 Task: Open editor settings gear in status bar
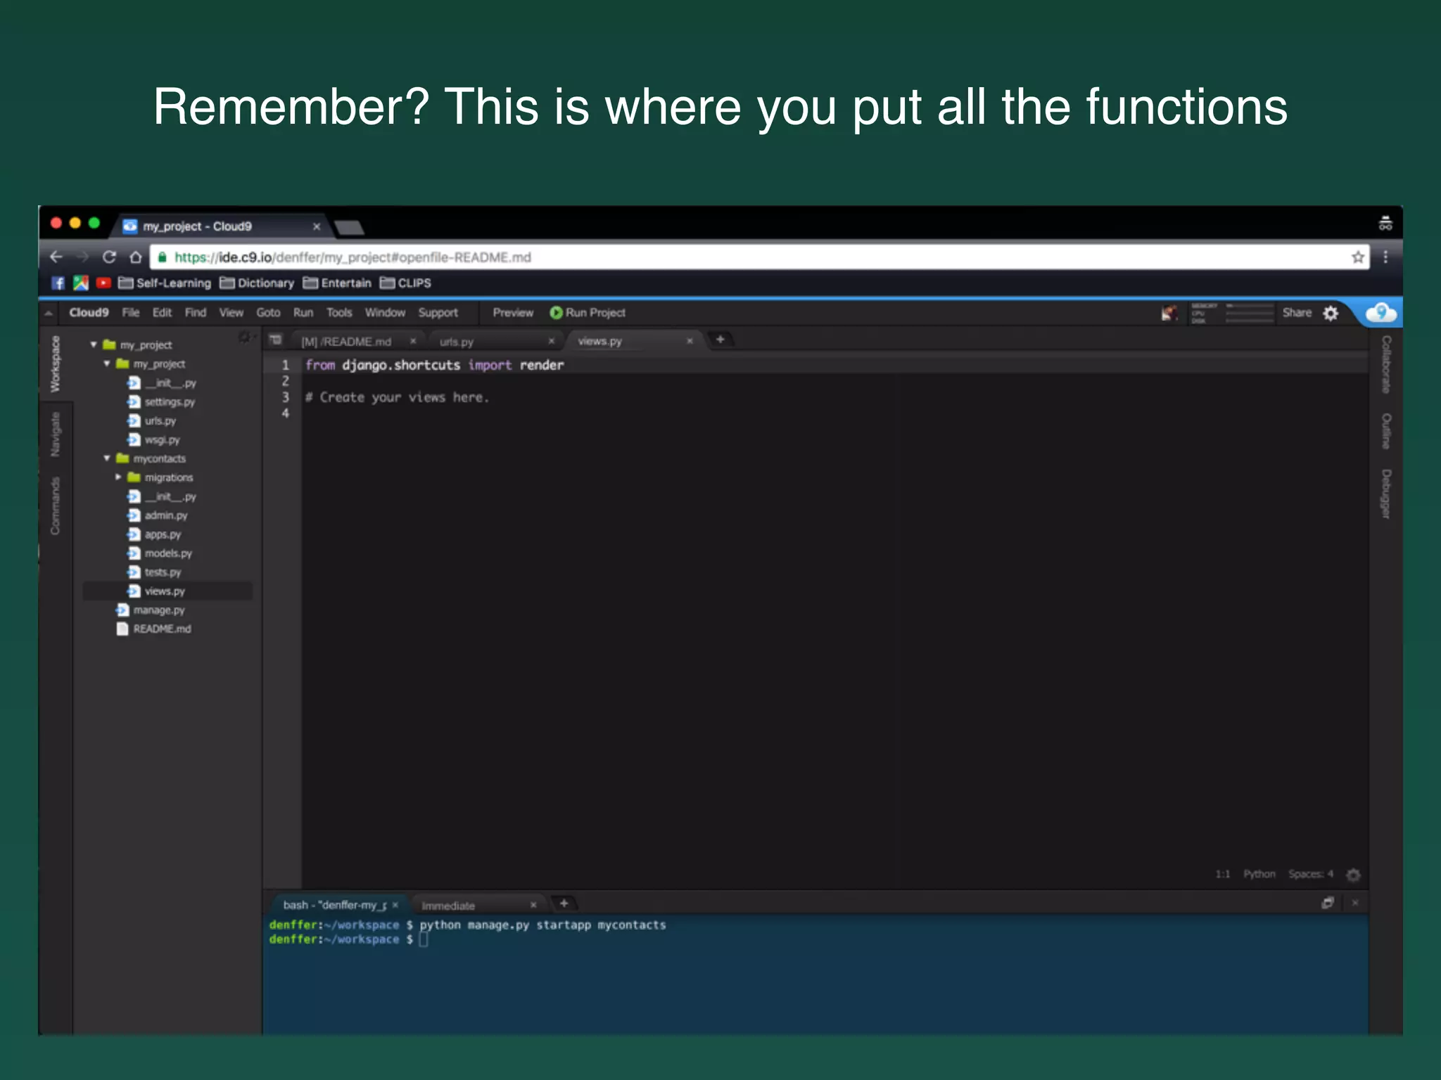tap(1353, 875)
